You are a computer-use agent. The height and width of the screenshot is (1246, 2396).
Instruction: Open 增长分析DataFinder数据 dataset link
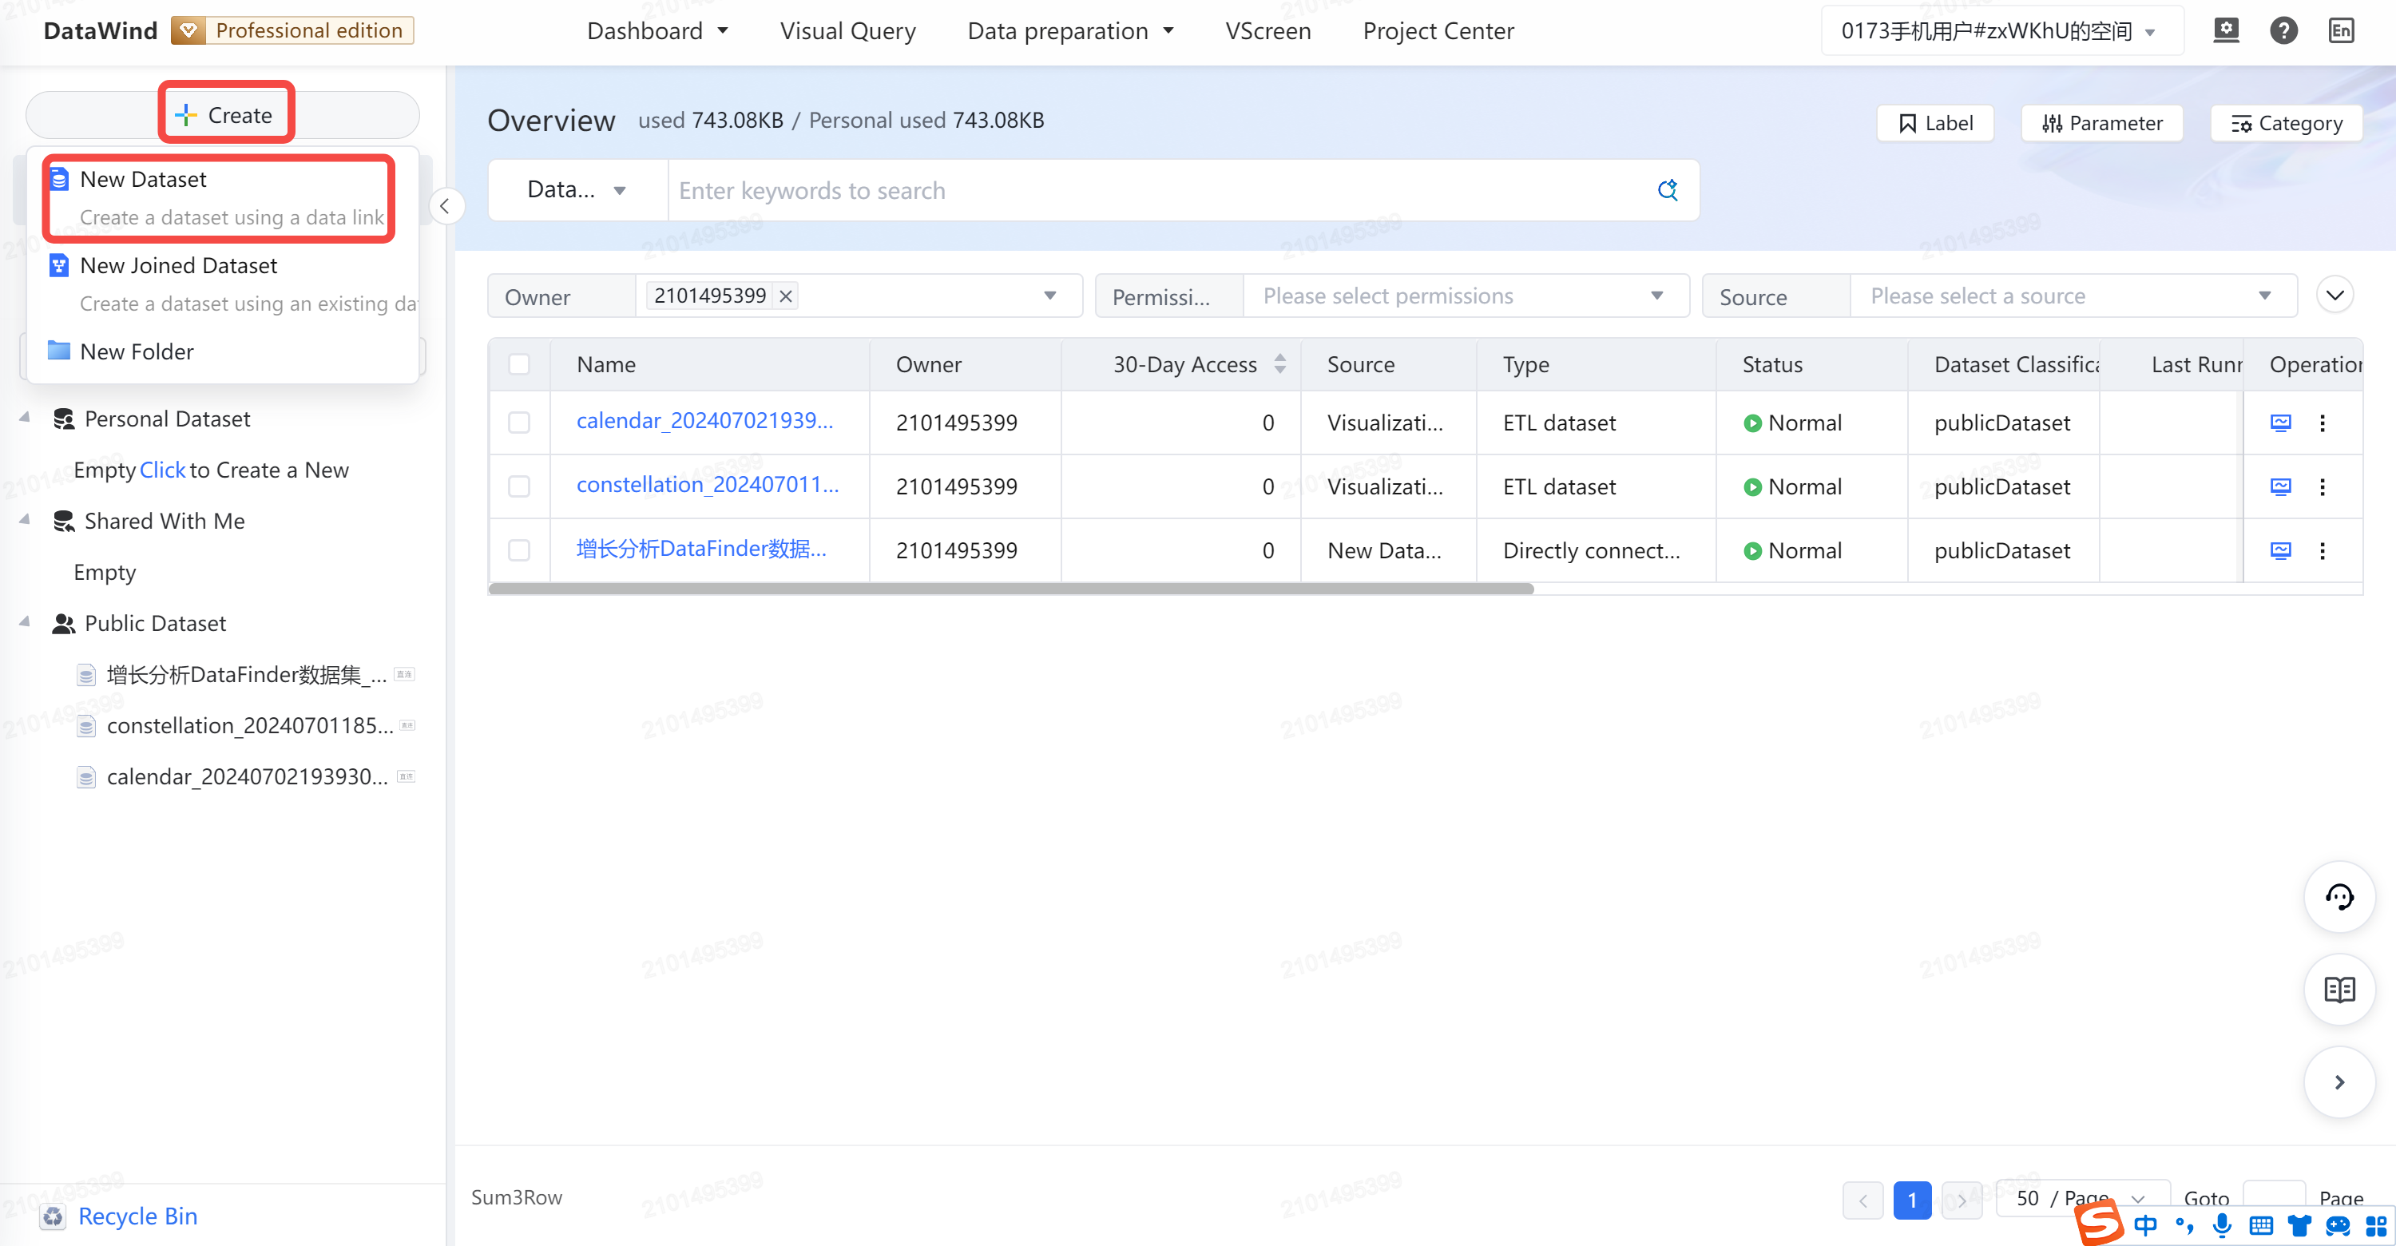point(701,549)
